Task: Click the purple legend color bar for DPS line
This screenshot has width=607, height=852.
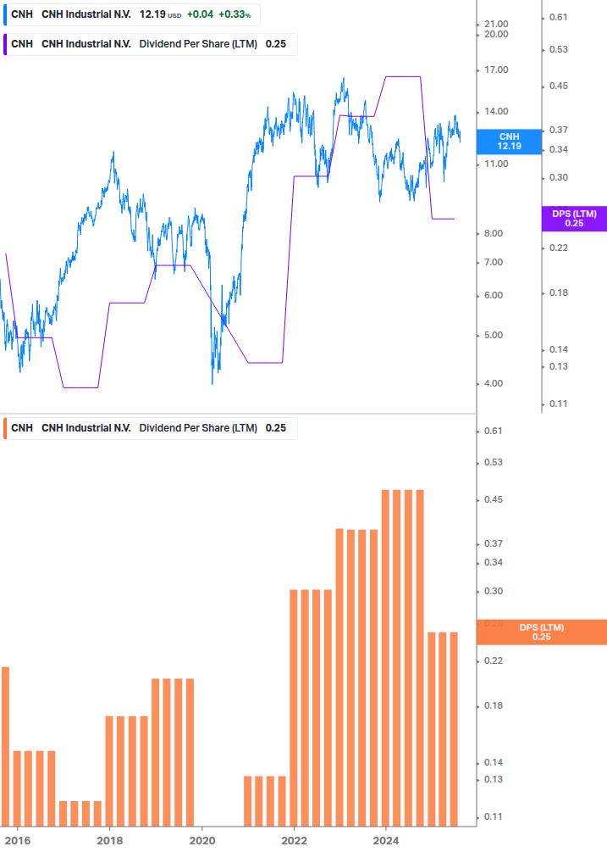Action: [x=5, y=45]
